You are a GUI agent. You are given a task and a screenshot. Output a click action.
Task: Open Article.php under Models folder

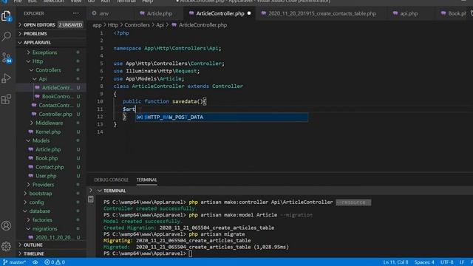tap(48, 149)
